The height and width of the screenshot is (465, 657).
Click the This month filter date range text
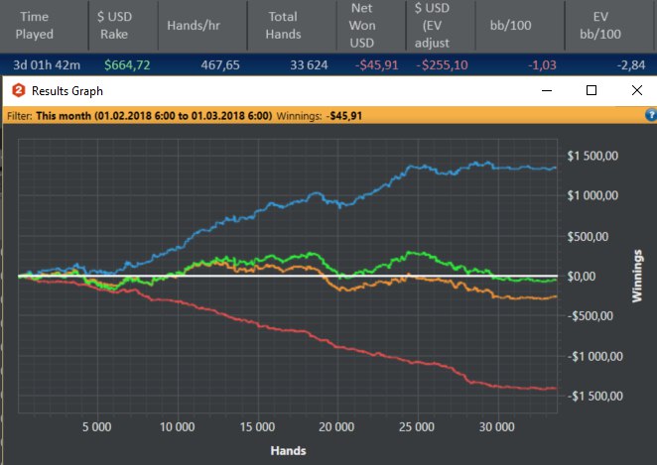coord(154,116)
